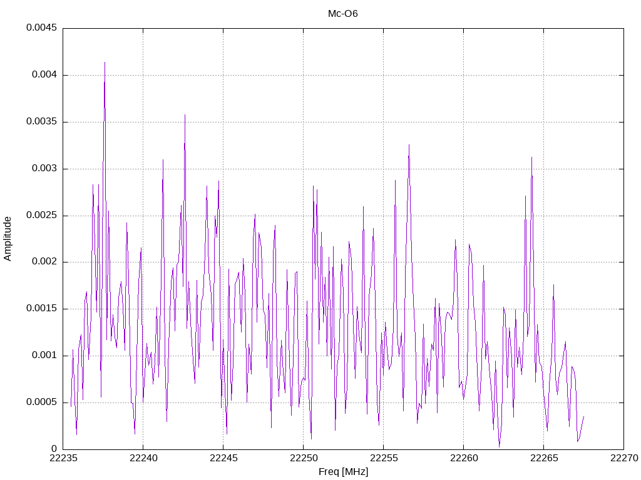Click the 22250 x-axis tick label
Image resolution: width=641 pixels, height=480 pixels.
pyautogui.click(x=304, y=458)
